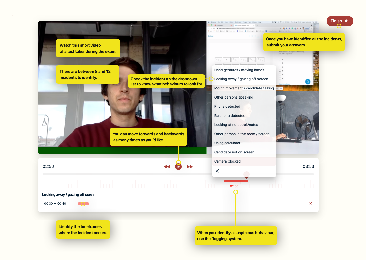This screenshot has width=366, height=260.
Task: Close the incident dropdown with the X icon
Action: click(217, 171)
